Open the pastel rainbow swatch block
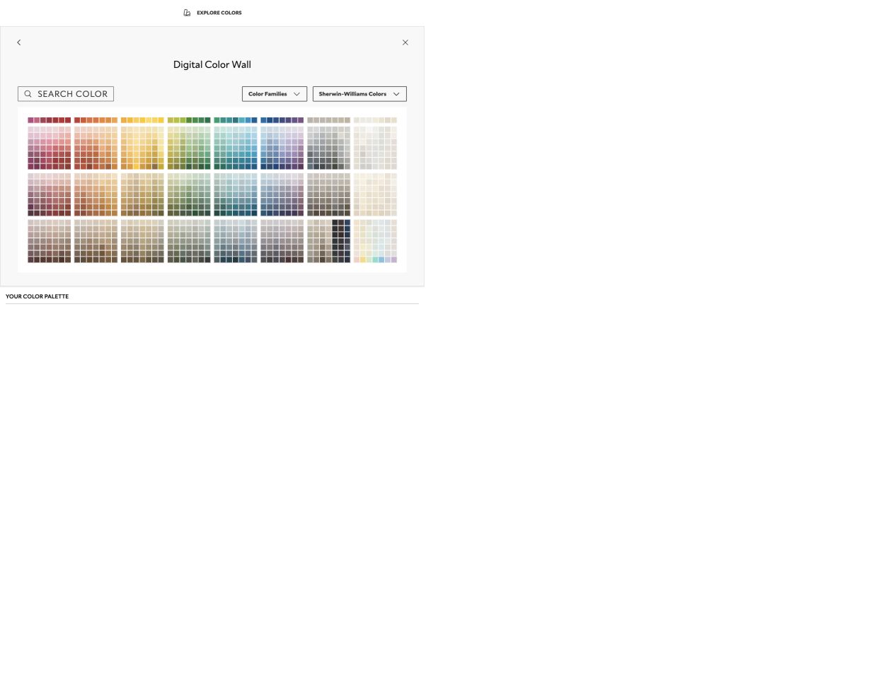The width and height of the screenshot is (895, 676). click(x=376, y=241)
